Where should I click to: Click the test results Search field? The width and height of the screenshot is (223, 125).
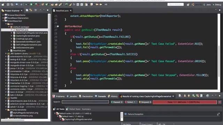(85, 102)
